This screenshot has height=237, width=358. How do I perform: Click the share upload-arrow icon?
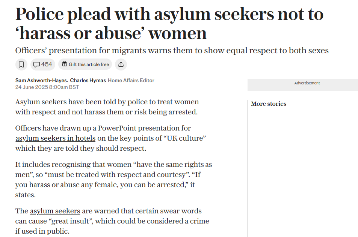pos(121,64)
